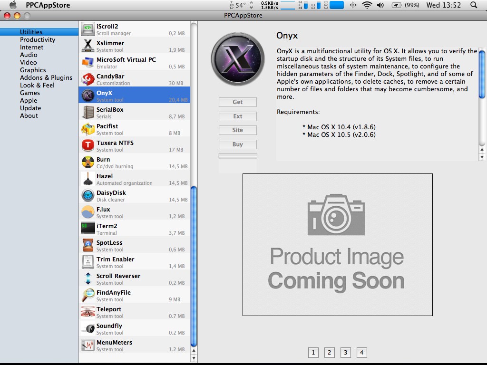Click the SerialBox app icon

point(88,112)
